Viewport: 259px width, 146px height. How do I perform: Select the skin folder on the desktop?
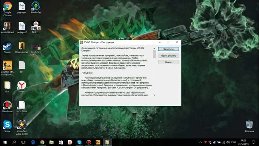(7, 87)
